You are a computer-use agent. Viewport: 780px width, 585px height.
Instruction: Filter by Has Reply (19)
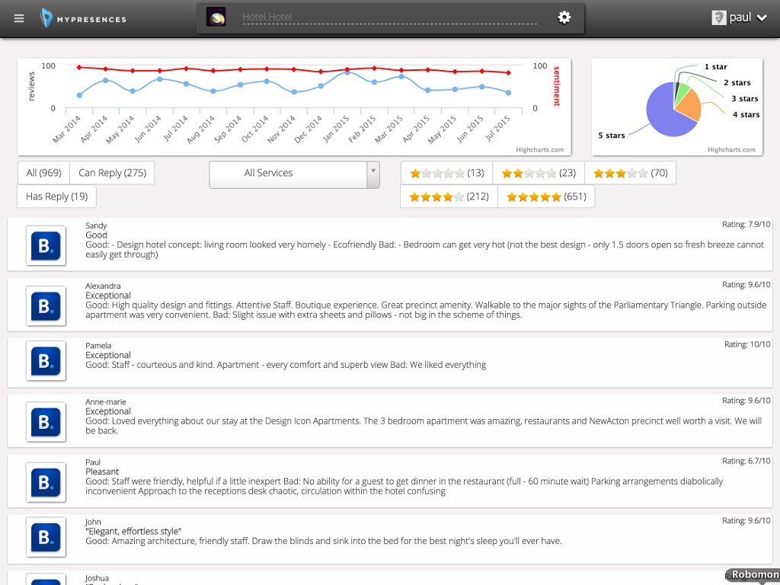56,197
